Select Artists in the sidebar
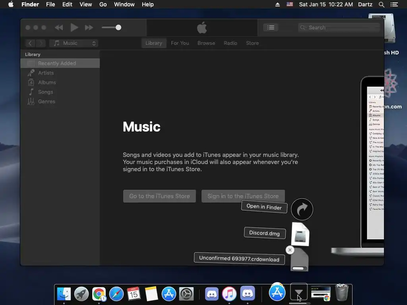Screen dimensions: 407x305 (60, 73)
